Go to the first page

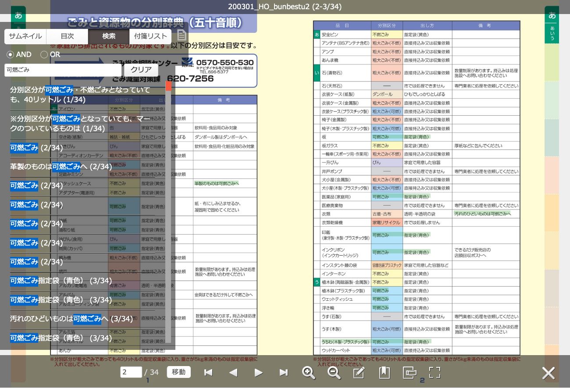(x=208, y=373)
